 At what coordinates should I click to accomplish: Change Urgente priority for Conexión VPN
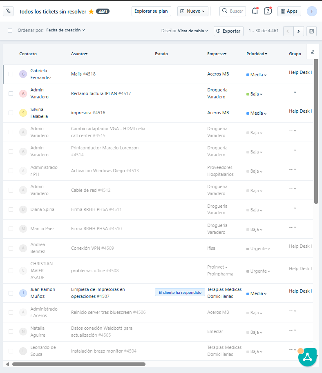258,249
